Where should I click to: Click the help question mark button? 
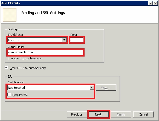tap(151, 3)
